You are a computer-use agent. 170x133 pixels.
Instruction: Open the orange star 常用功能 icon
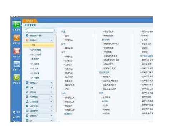tap(16, 38)
